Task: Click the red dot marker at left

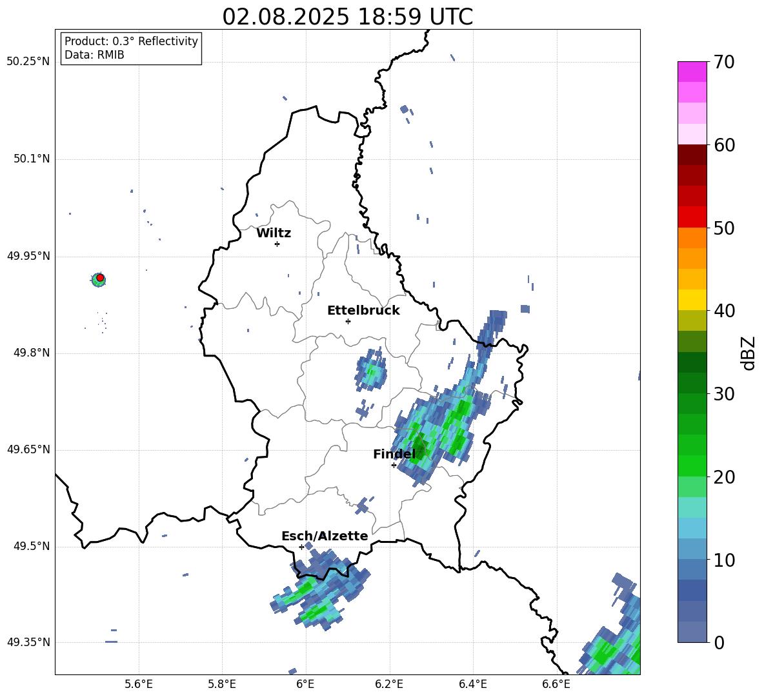Action: tap(100, 278)
